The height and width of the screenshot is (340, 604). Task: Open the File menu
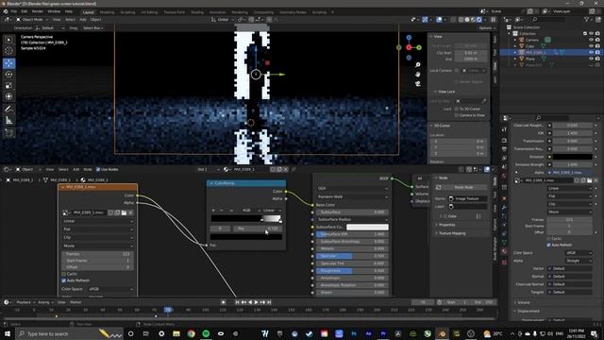click(x=14, y=11)
